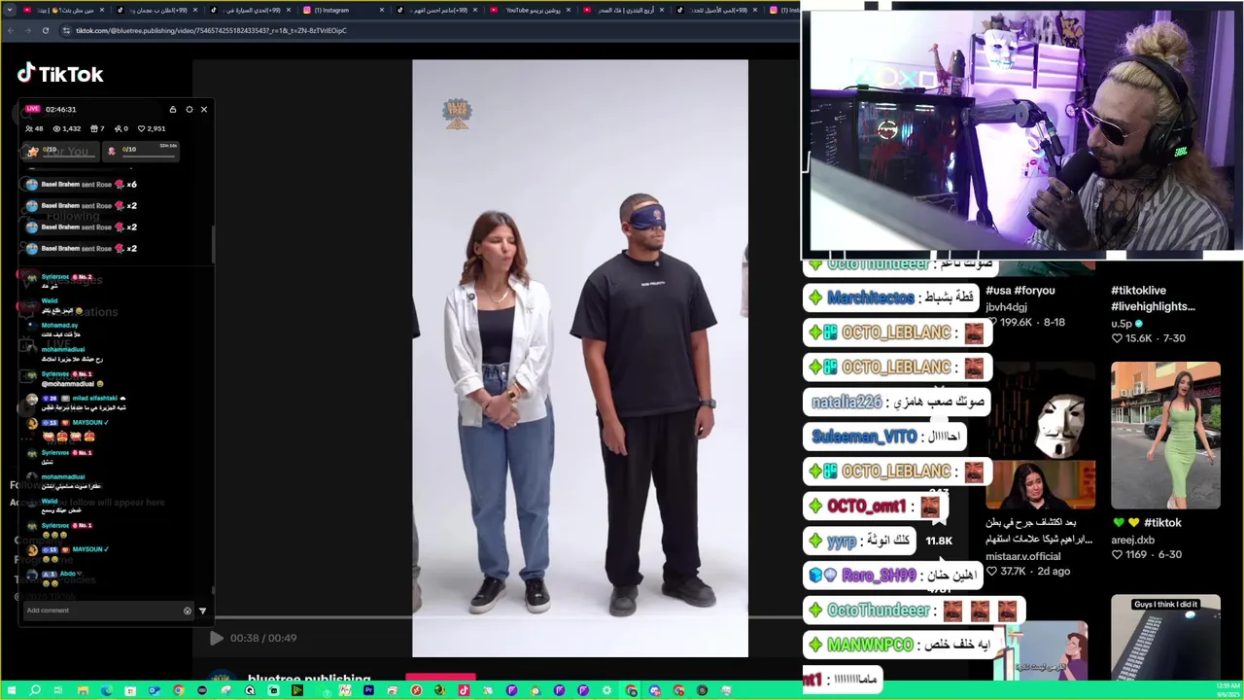Click the #usa #foryou caption

click(1019, 291)
